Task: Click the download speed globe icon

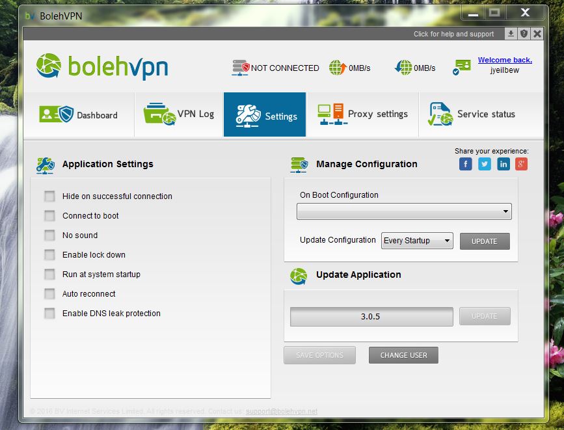Action: 403,67
